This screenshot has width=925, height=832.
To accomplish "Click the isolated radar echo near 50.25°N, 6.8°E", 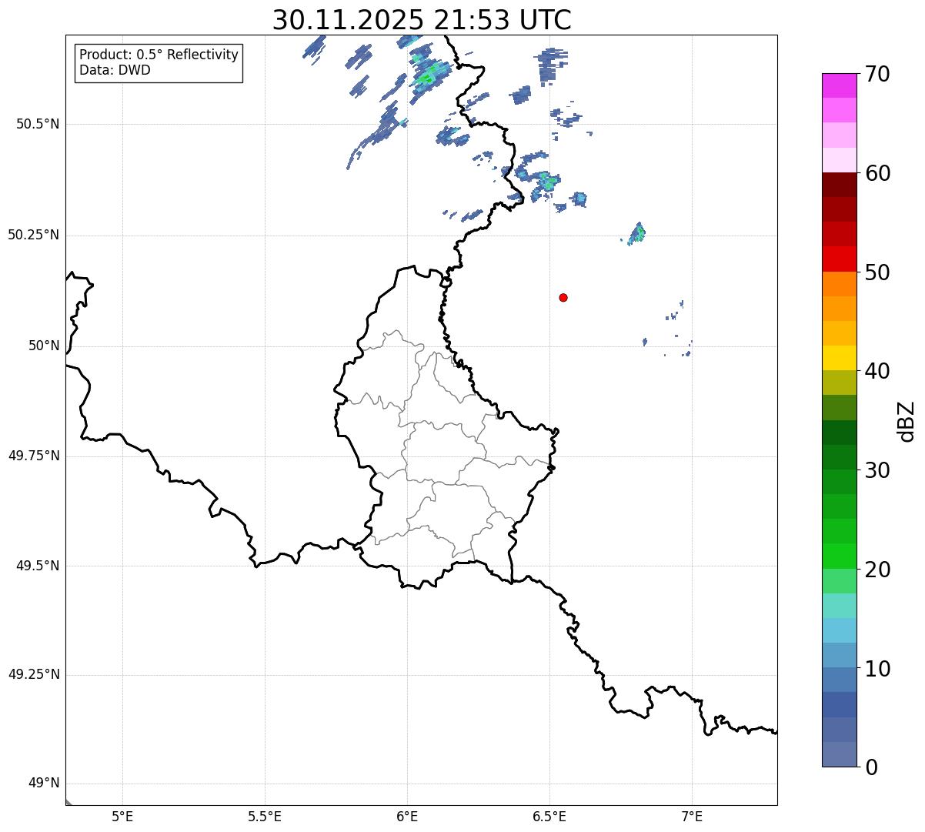I will click(x=637, y=233).
